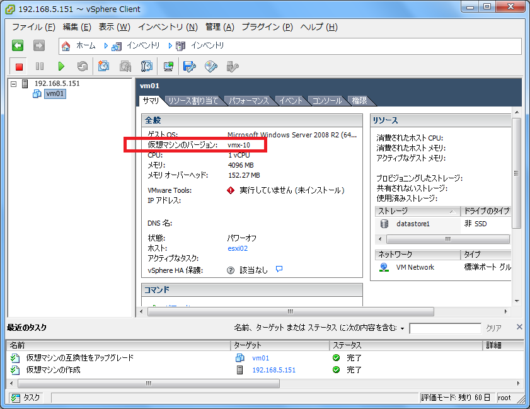Launch the virtual machine console icon
Screen dimensions: 530x409
coord(168,66)
